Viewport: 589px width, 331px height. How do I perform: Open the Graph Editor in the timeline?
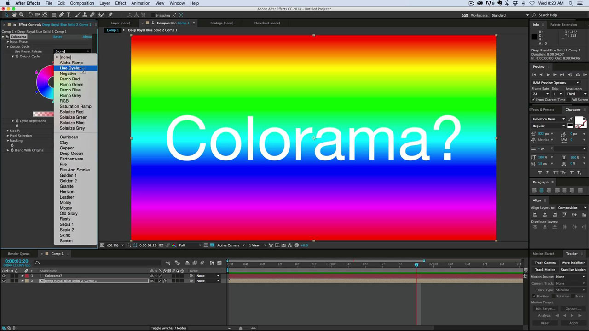[x=219, y=263]
